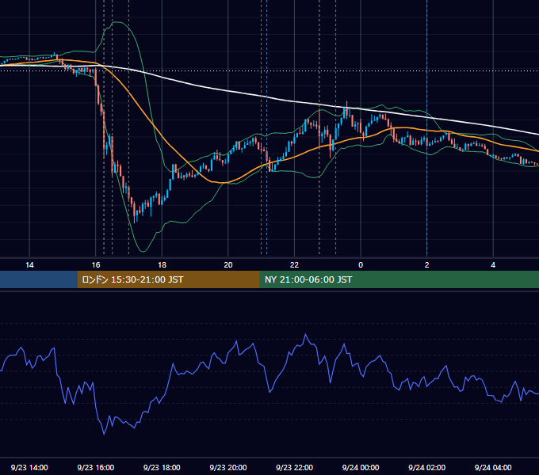This screenshot has width=539, height=475.
Task: Select the hour label 16 on chart axis
Action: 96,265
